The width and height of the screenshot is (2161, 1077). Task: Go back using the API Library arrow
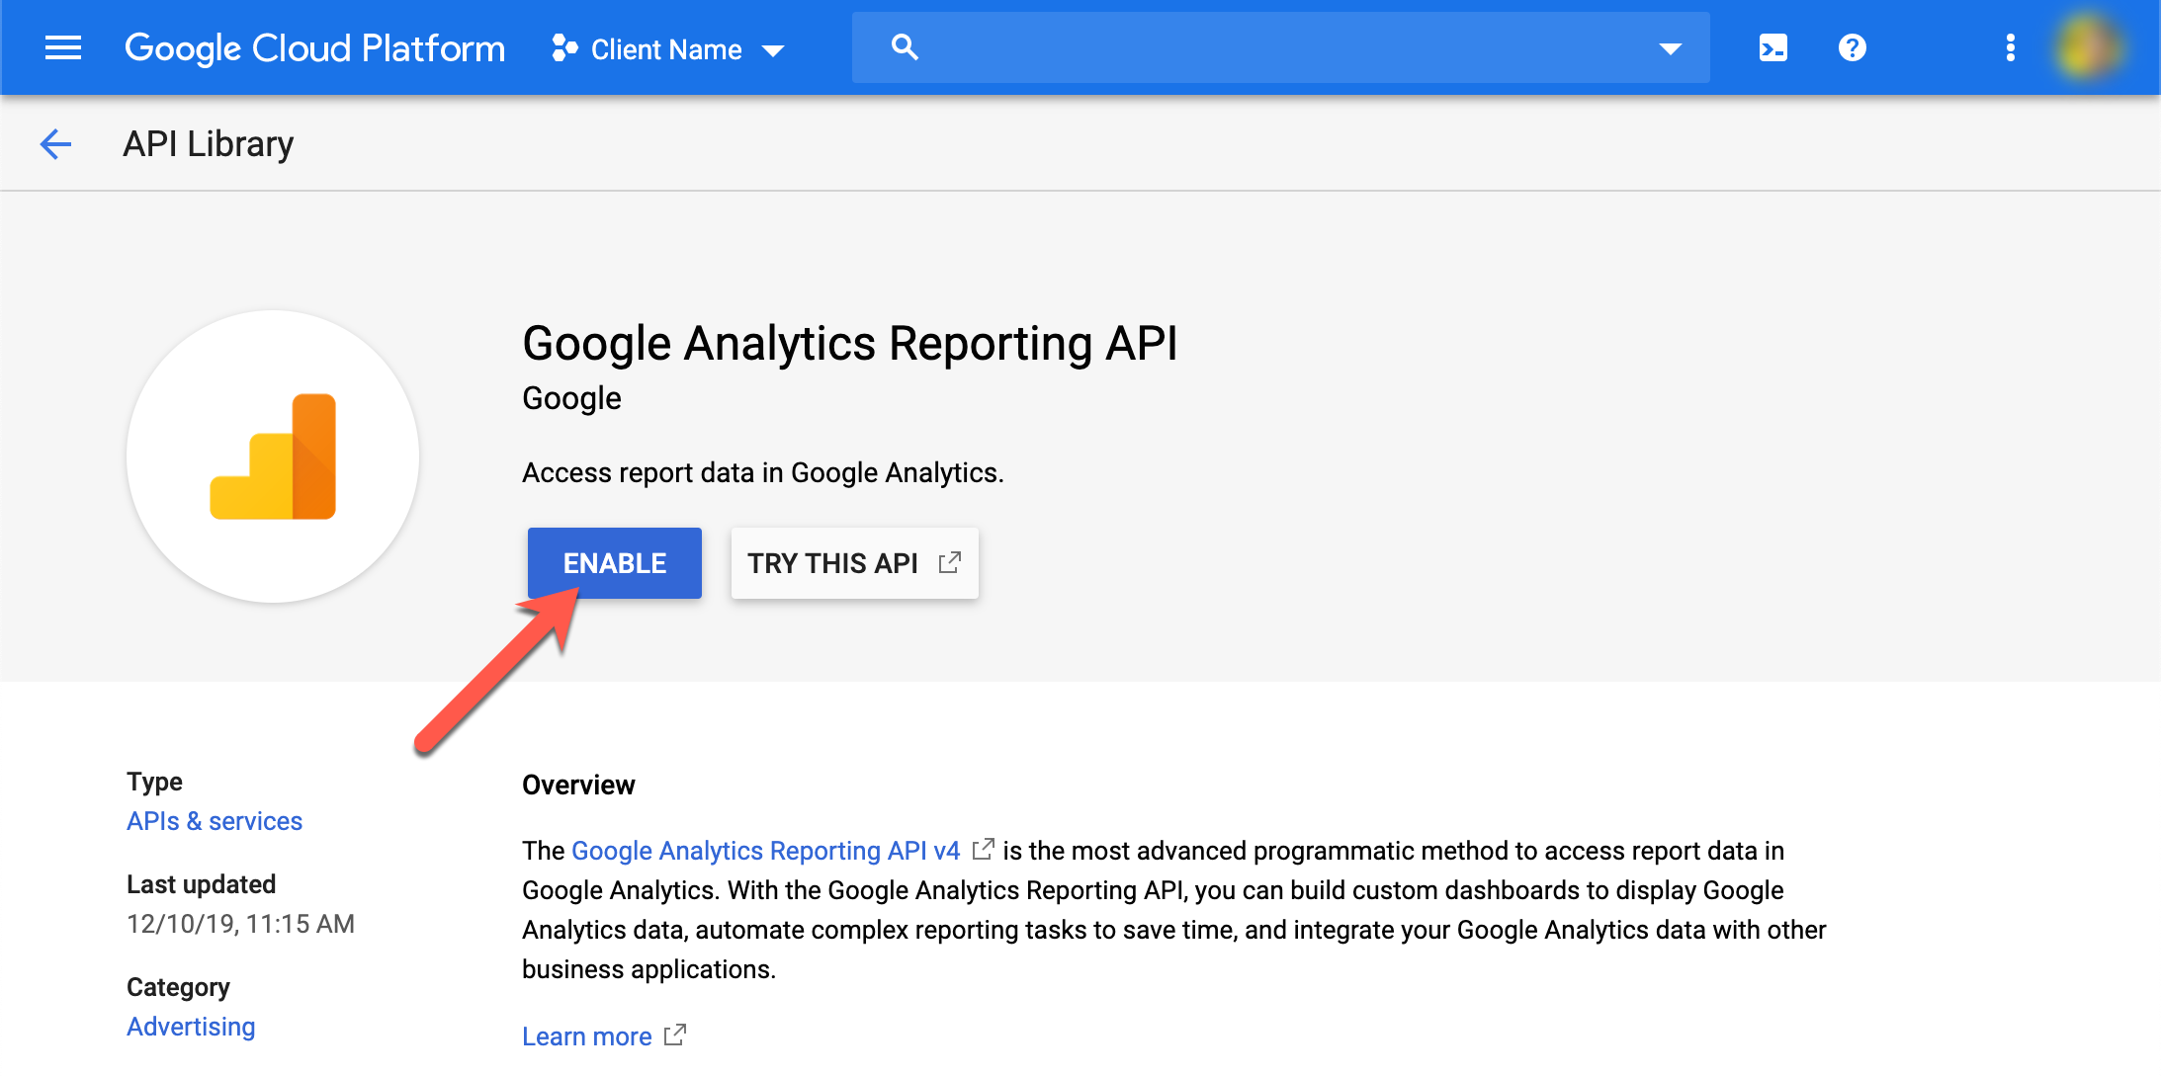pos(55,144)
